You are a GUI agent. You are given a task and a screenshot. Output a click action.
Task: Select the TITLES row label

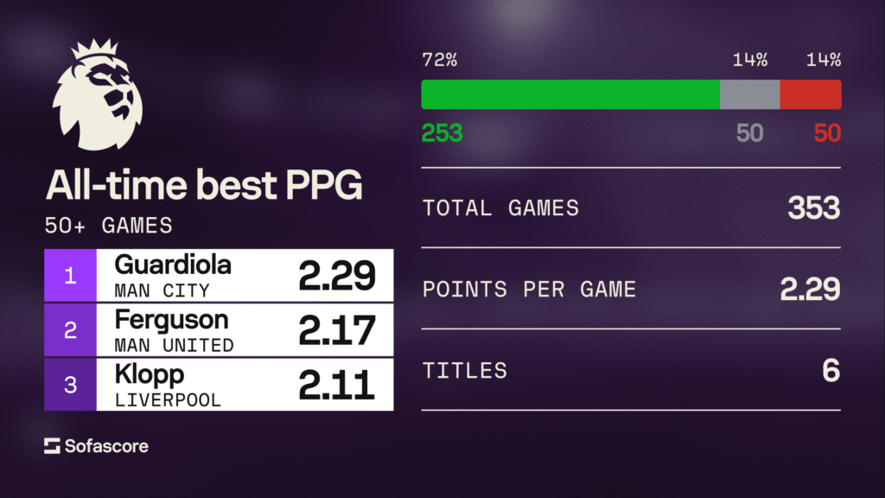464,371
